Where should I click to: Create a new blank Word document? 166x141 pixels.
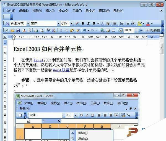tap(7, 31)
